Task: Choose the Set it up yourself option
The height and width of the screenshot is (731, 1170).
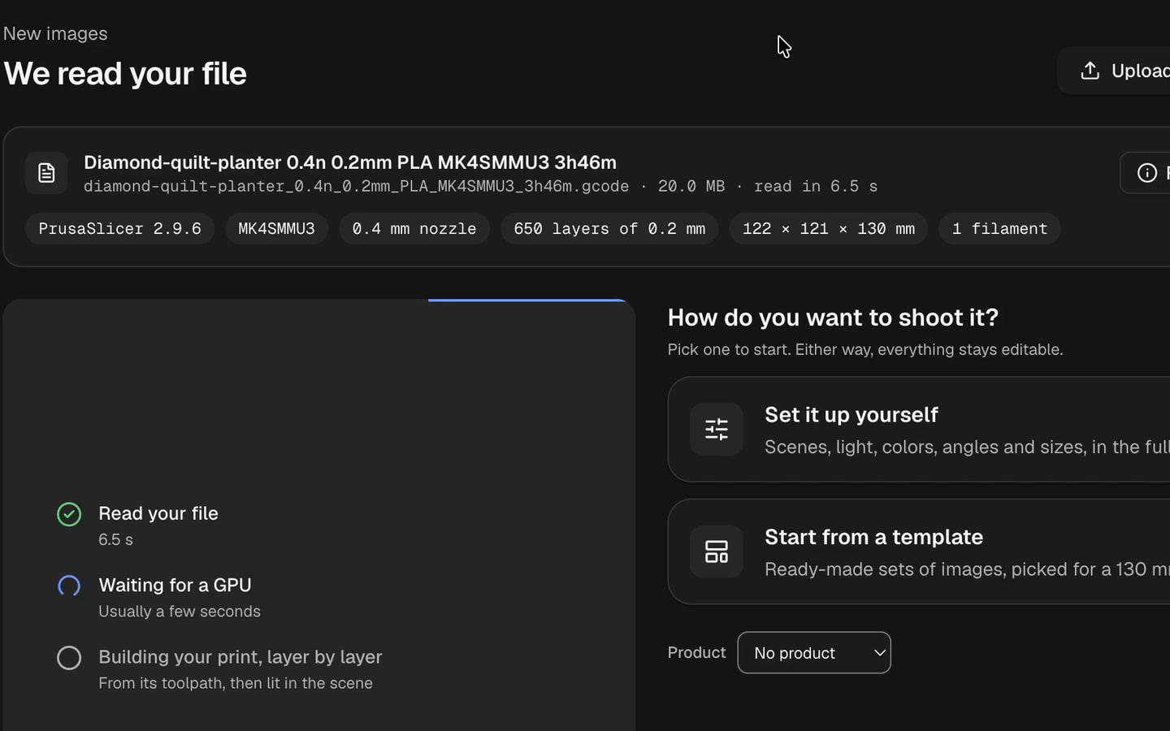Action: (x=919, y=430)
